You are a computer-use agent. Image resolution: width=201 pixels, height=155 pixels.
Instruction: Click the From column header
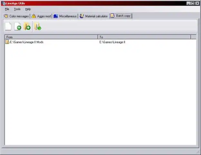51,37
